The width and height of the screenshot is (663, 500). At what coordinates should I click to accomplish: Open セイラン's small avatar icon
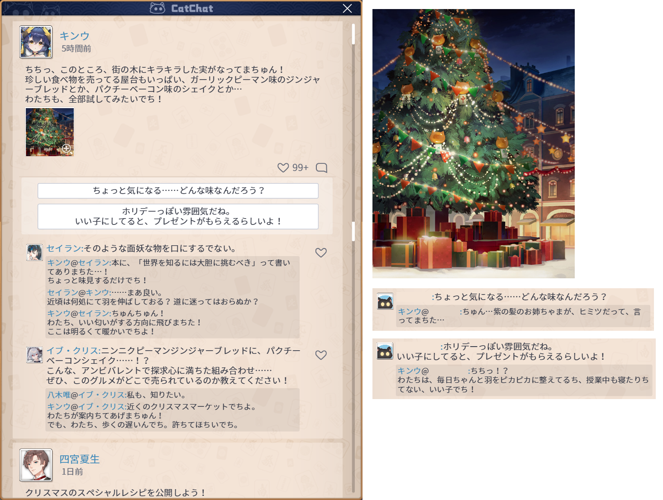coord(34,252)
